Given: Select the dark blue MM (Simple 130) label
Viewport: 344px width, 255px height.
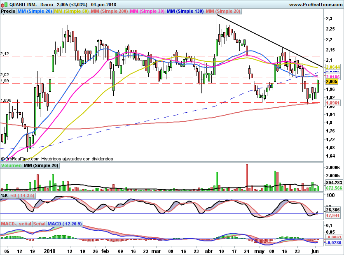Looking at the screenshot, I should point(185,11).
